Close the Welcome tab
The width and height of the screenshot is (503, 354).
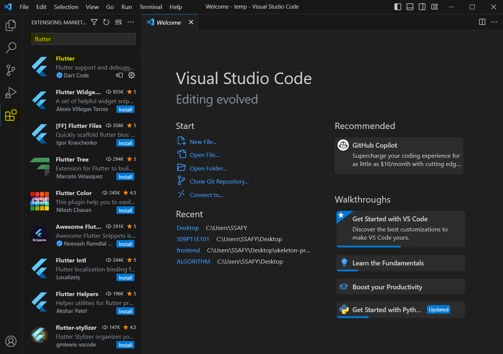(191, 22)
